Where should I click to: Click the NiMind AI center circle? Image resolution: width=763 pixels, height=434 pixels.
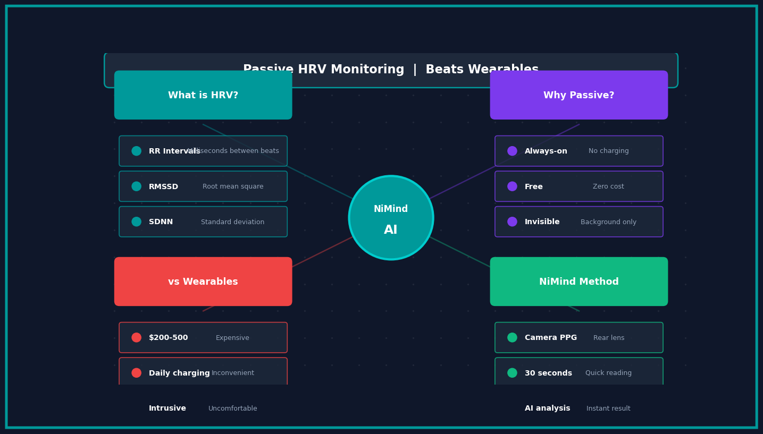tap(391, 218)
